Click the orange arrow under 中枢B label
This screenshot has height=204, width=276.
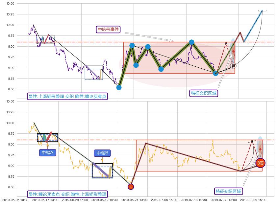[x=102, y=160]
